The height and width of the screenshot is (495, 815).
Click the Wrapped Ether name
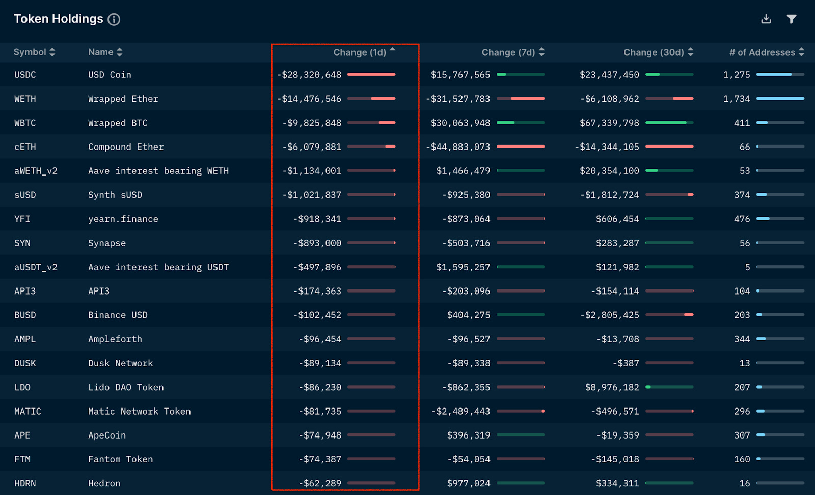(123, 99)
